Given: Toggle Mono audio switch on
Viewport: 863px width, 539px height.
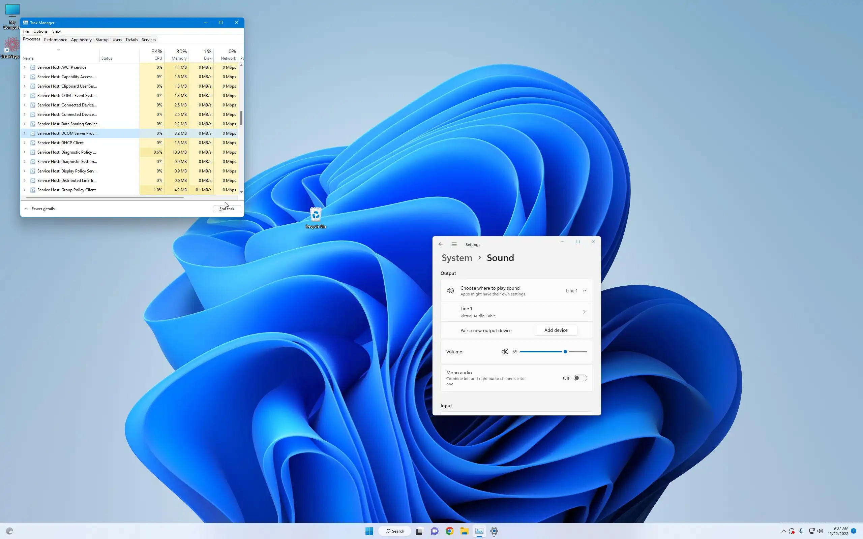Looking at the screenshot, I should [x=580, y=378].
